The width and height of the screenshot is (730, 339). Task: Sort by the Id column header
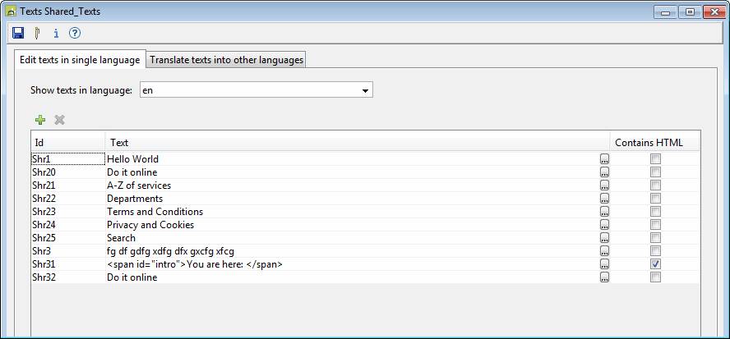(67, 142)
